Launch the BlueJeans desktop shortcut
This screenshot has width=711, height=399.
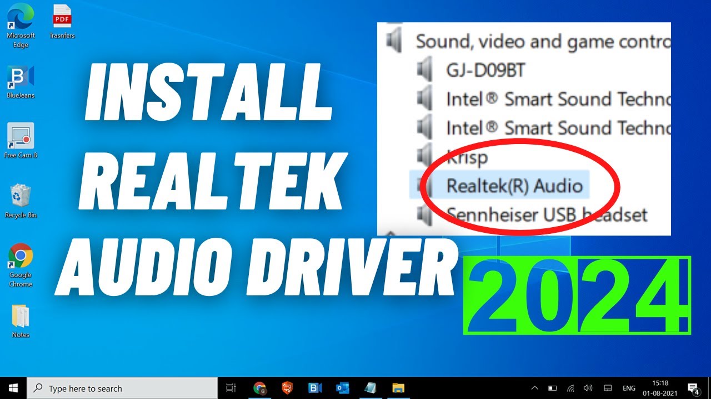pyautogui.click(x=21, y=81)
